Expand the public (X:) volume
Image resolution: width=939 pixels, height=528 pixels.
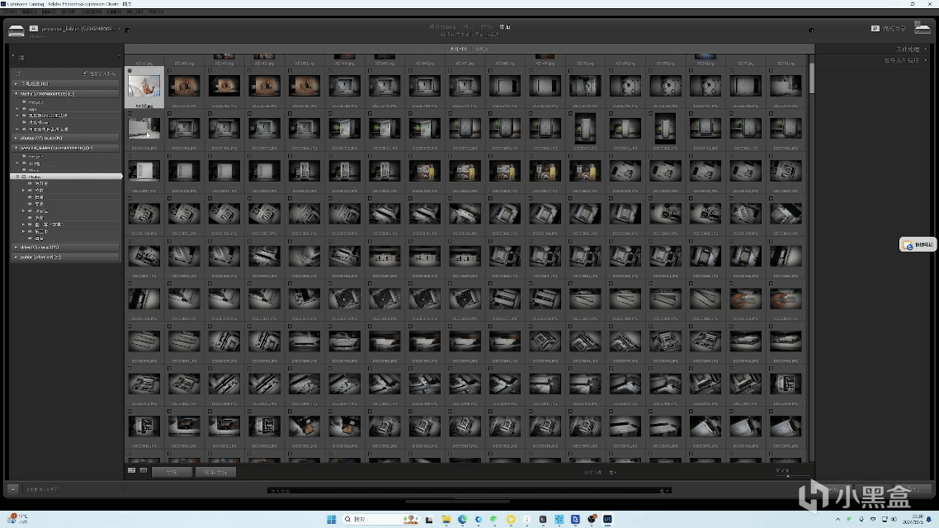pos(17,257)
